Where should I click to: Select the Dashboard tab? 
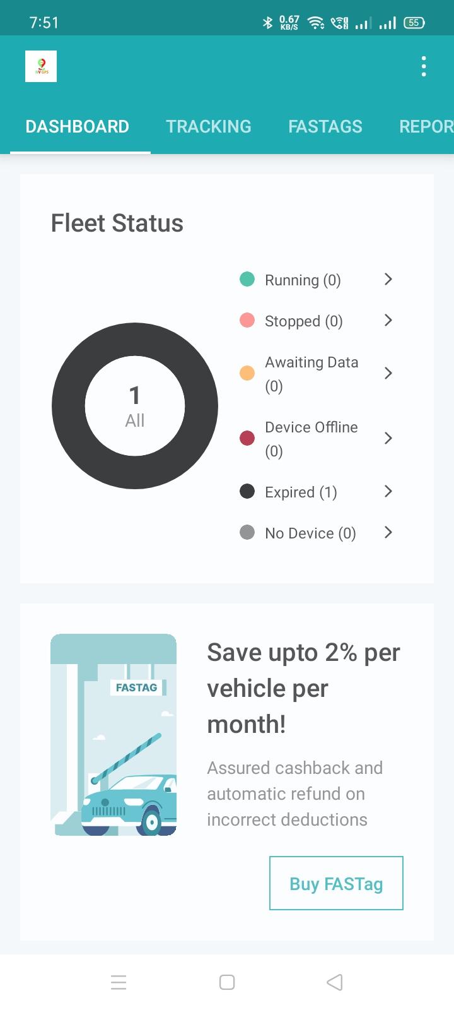pyautogui.click(x=78, y=126)
